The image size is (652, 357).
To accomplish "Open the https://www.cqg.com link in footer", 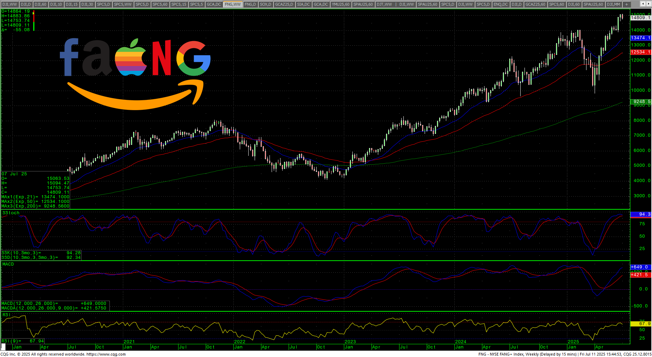I will pyautogui.click(x=106, y=354).
